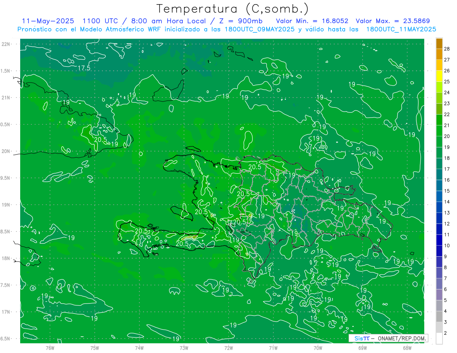Click the "72W" longitude axis label

[x=228, y=348]
